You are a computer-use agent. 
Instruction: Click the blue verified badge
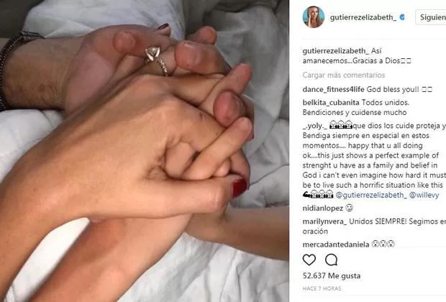coord(402,17)
